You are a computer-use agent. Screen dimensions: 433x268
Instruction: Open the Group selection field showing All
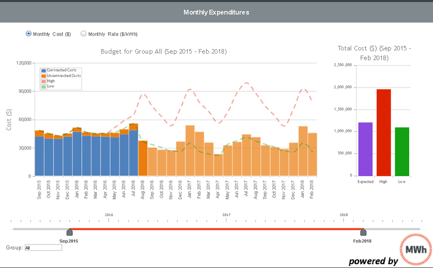[43, 248]
